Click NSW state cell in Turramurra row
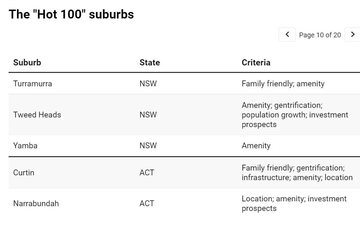Image resolution: width=360 pixels, height=226 pixels. [148, 84]
